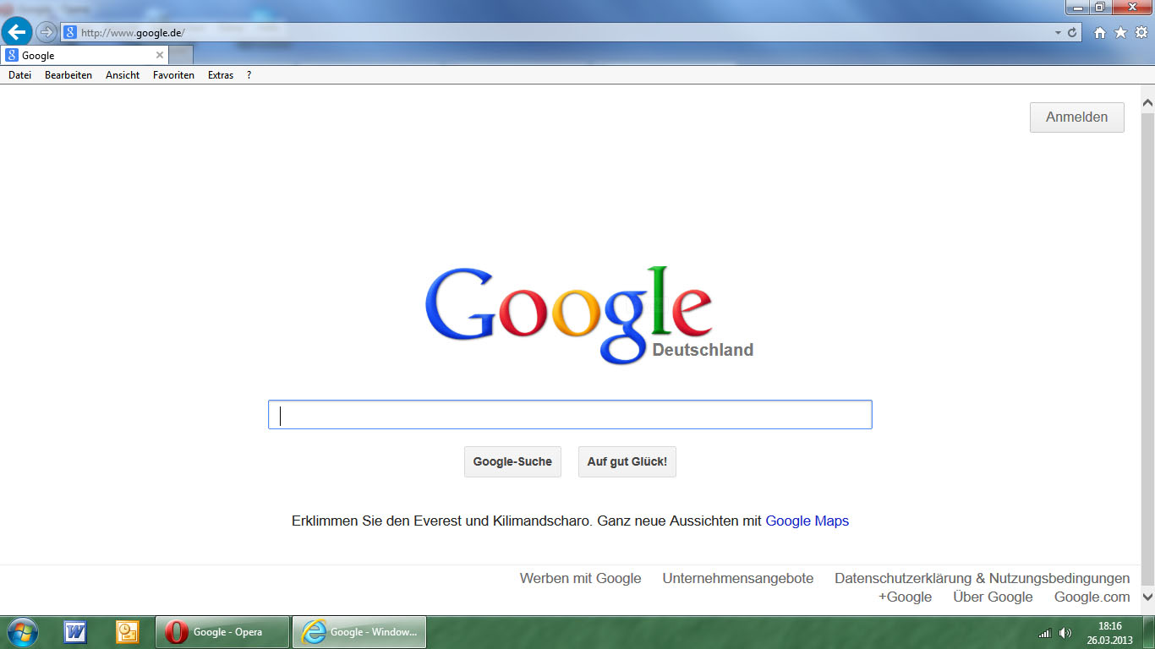
Task: Open the Outlook taskbar icon
Action: (127, 632)
